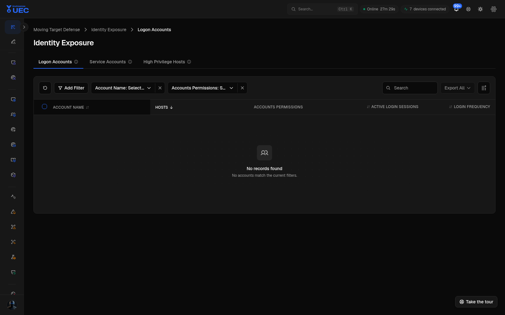Click the Online 27m 29s status pill
This screenshot has width=505, height=315.
[x=379, y=9]
